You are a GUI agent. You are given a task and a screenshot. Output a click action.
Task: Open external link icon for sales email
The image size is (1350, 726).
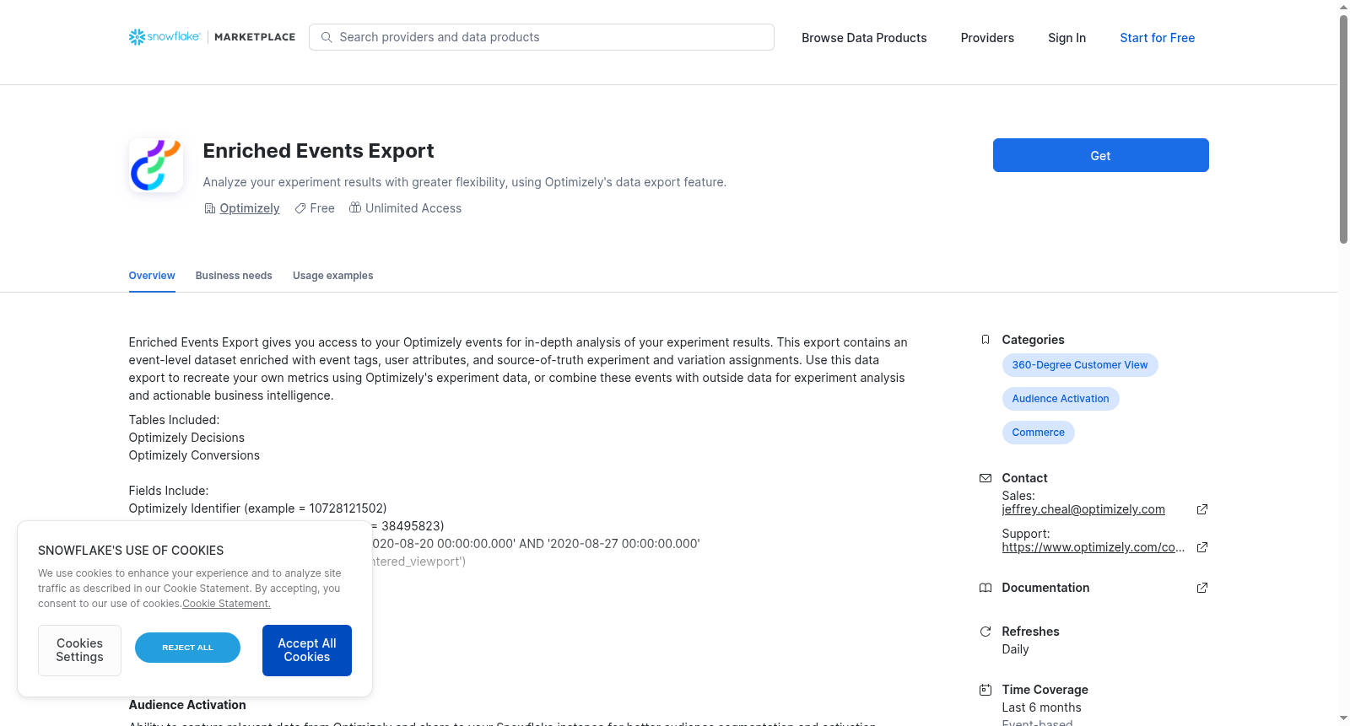point(1202,509)
